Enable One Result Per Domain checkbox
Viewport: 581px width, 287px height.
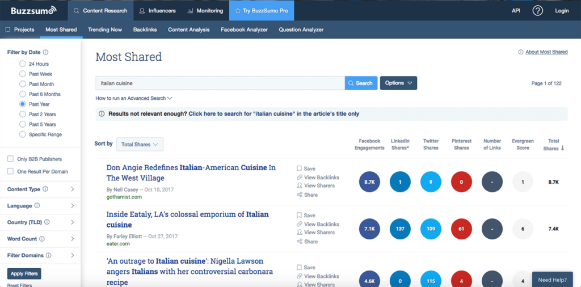click(10, 171)
